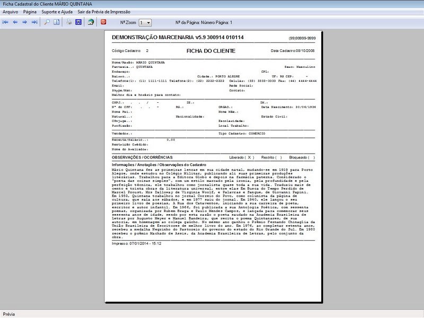Click the FICHA DO CLIENTE heading

211,51
